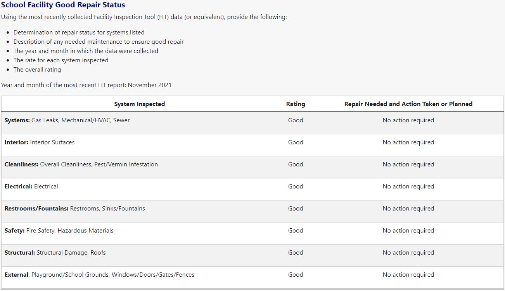Click the November 2021 FIT report date line
The width and height of the screenshot is (505, 291).
[86, 85]
